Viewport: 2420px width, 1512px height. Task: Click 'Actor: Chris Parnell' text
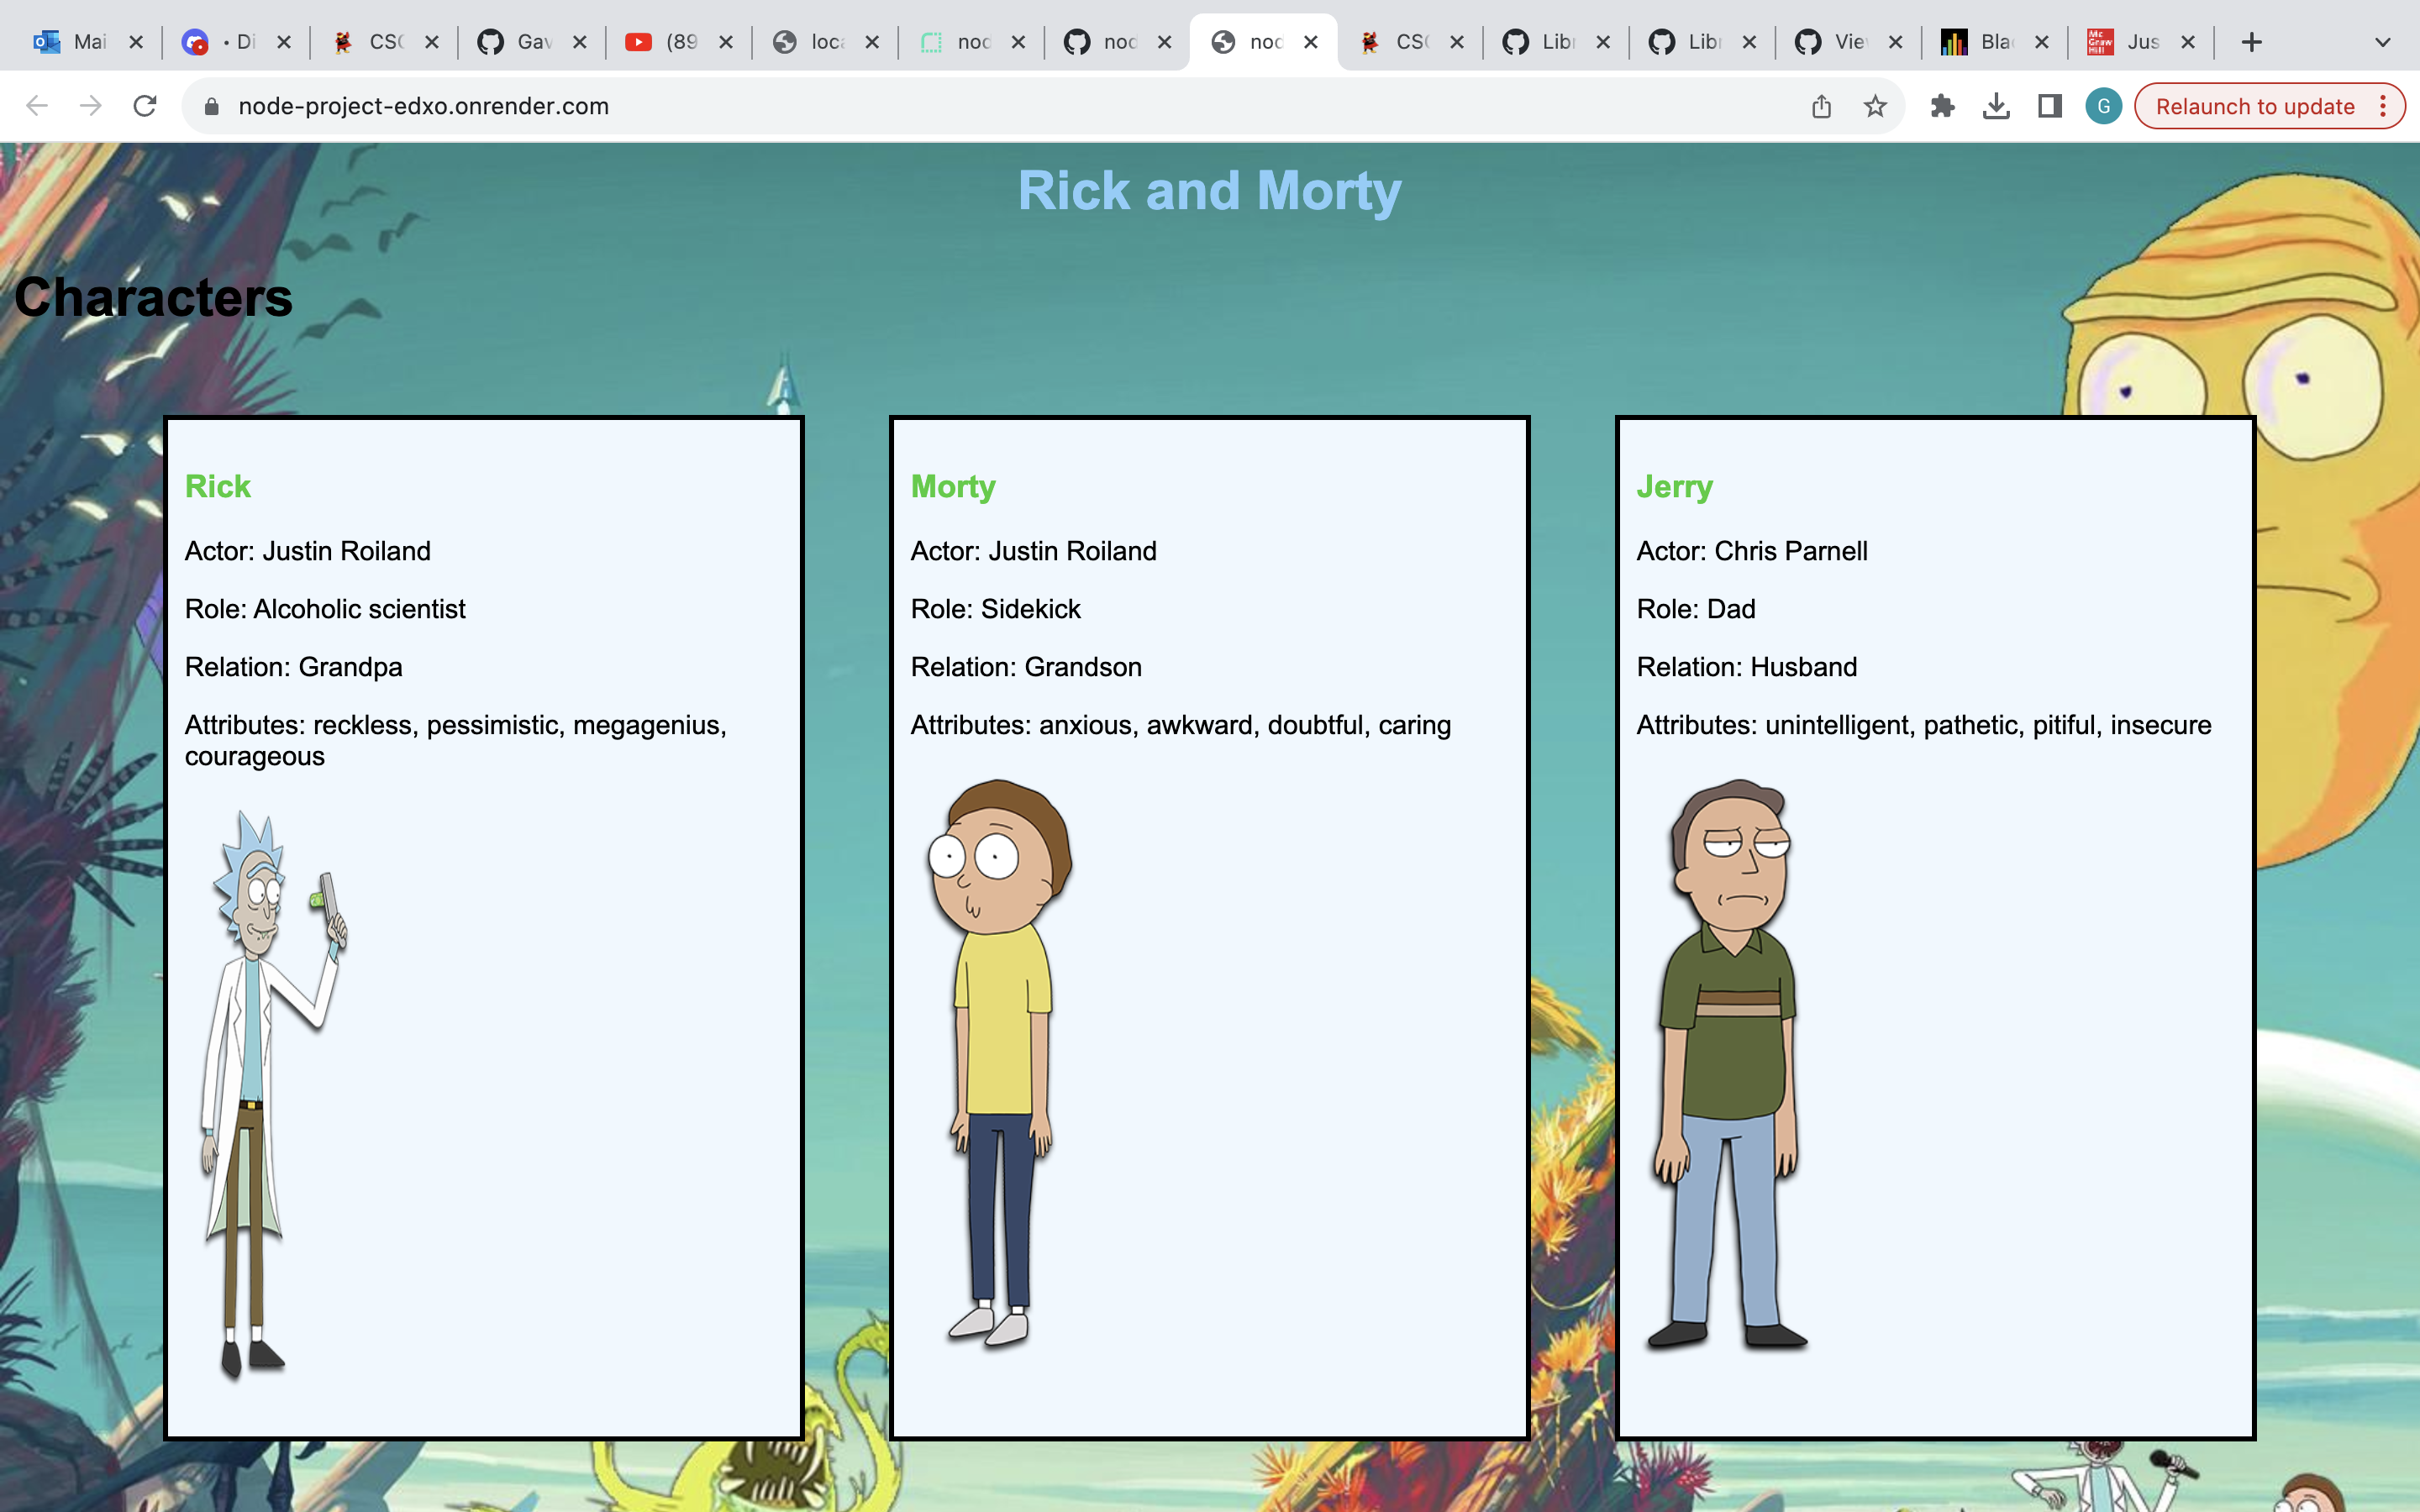[x=1752, y=551]
